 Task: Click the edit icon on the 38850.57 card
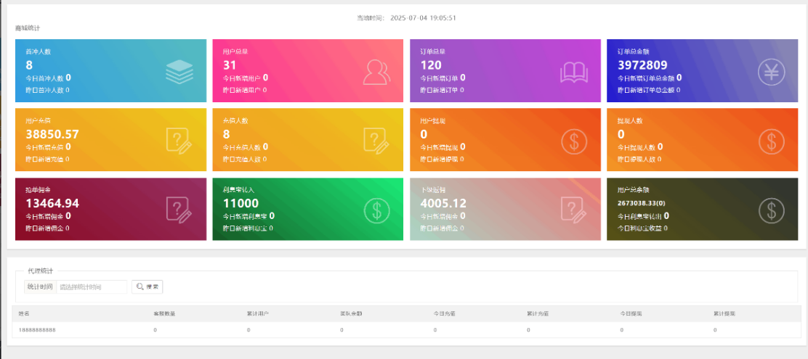tap(179, 140)
